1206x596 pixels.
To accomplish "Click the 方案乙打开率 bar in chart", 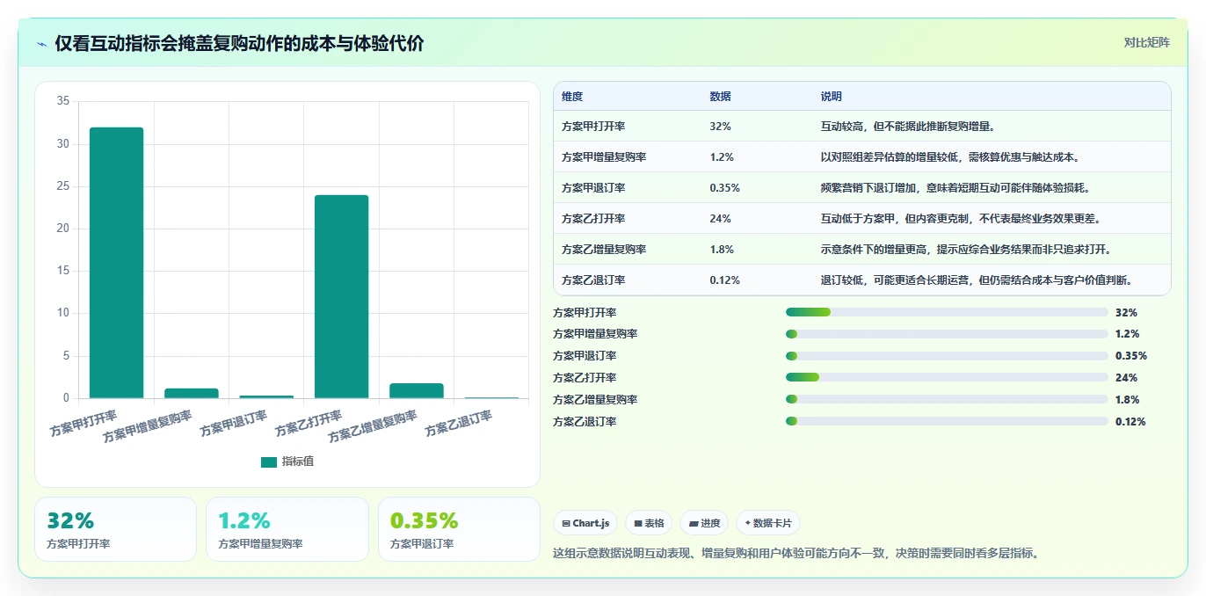I will [341, 296].
